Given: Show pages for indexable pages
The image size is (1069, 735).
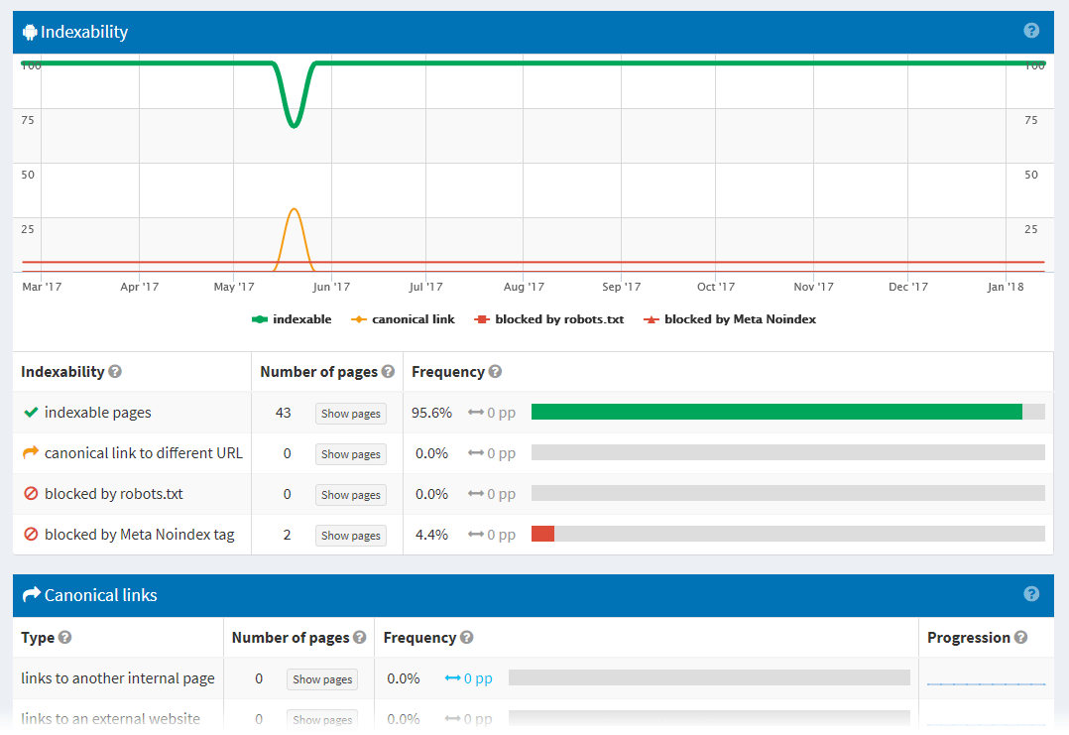Looking at the screenshot, I should [x=350, y=413].
